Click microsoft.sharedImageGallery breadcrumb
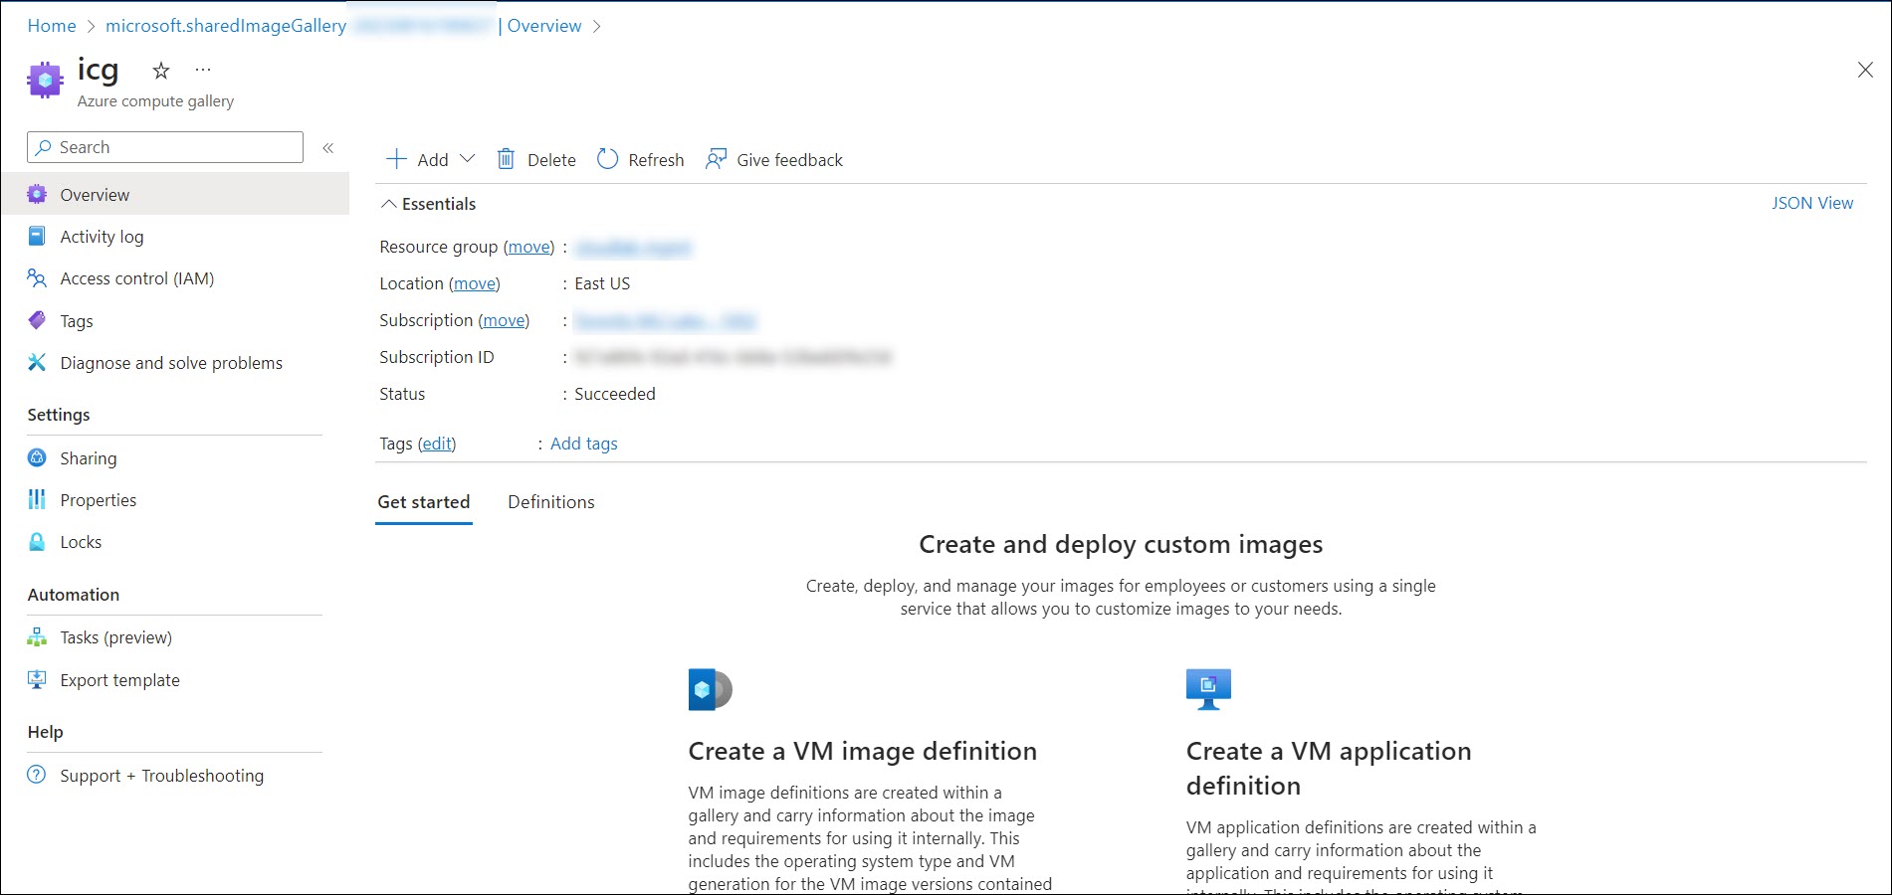This screenshot has height=895, width=1892. [x=226, y=26]
